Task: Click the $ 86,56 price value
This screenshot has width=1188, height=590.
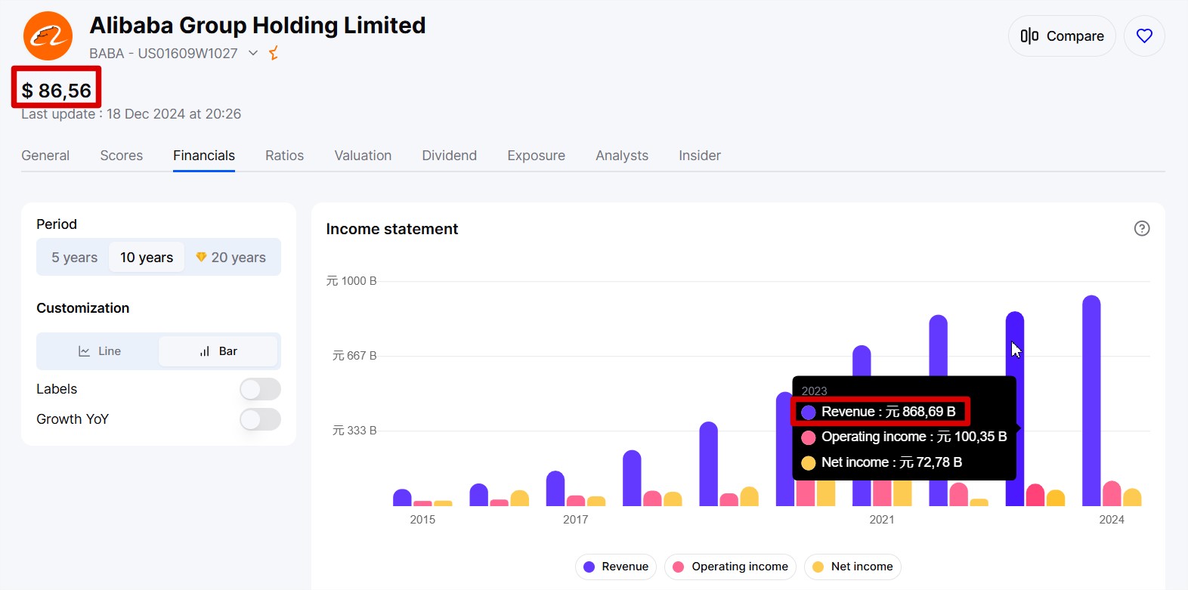Action: click(57, 91)
